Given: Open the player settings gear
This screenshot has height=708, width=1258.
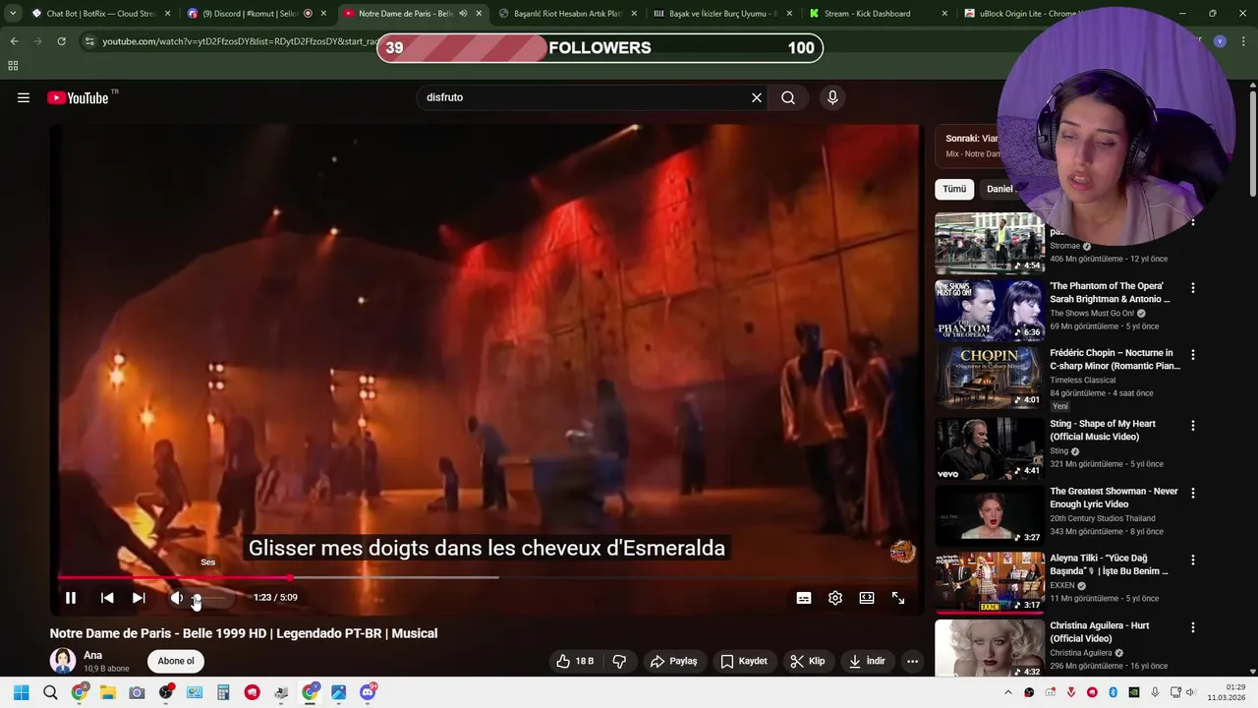Looking at the screenshot, I should coord(835,598).
